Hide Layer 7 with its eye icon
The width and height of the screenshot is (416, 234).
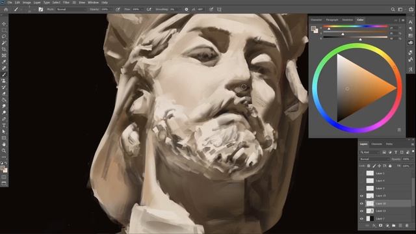click(361, 218)
